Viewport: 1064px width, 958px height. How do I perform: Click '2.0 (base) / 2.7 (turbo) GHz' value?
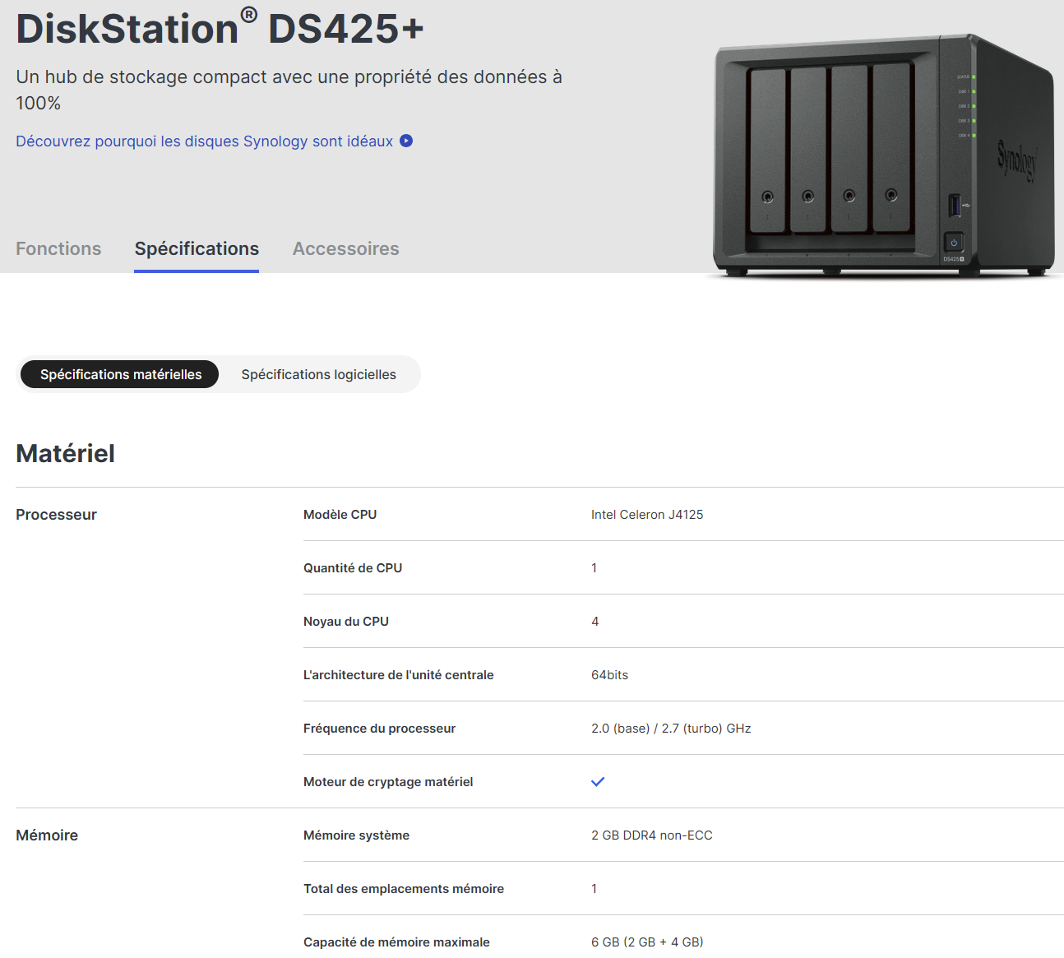671,729
